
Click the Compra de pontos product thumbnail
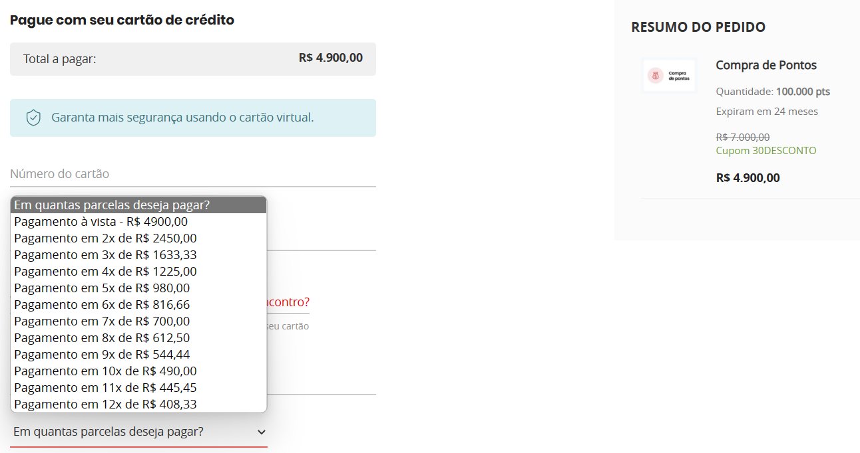pos(669,76)
